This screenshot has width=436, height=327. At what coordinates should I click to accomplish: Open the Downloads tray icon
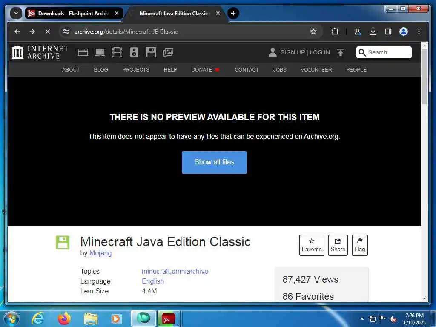pyautogui.click(x=373, y=32)
